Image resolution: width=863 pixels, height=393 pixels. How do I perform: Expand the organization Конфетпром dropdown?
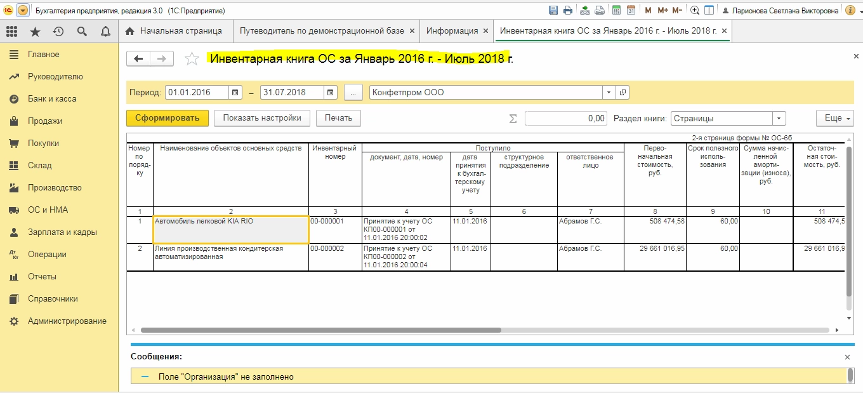click(609, 92)
